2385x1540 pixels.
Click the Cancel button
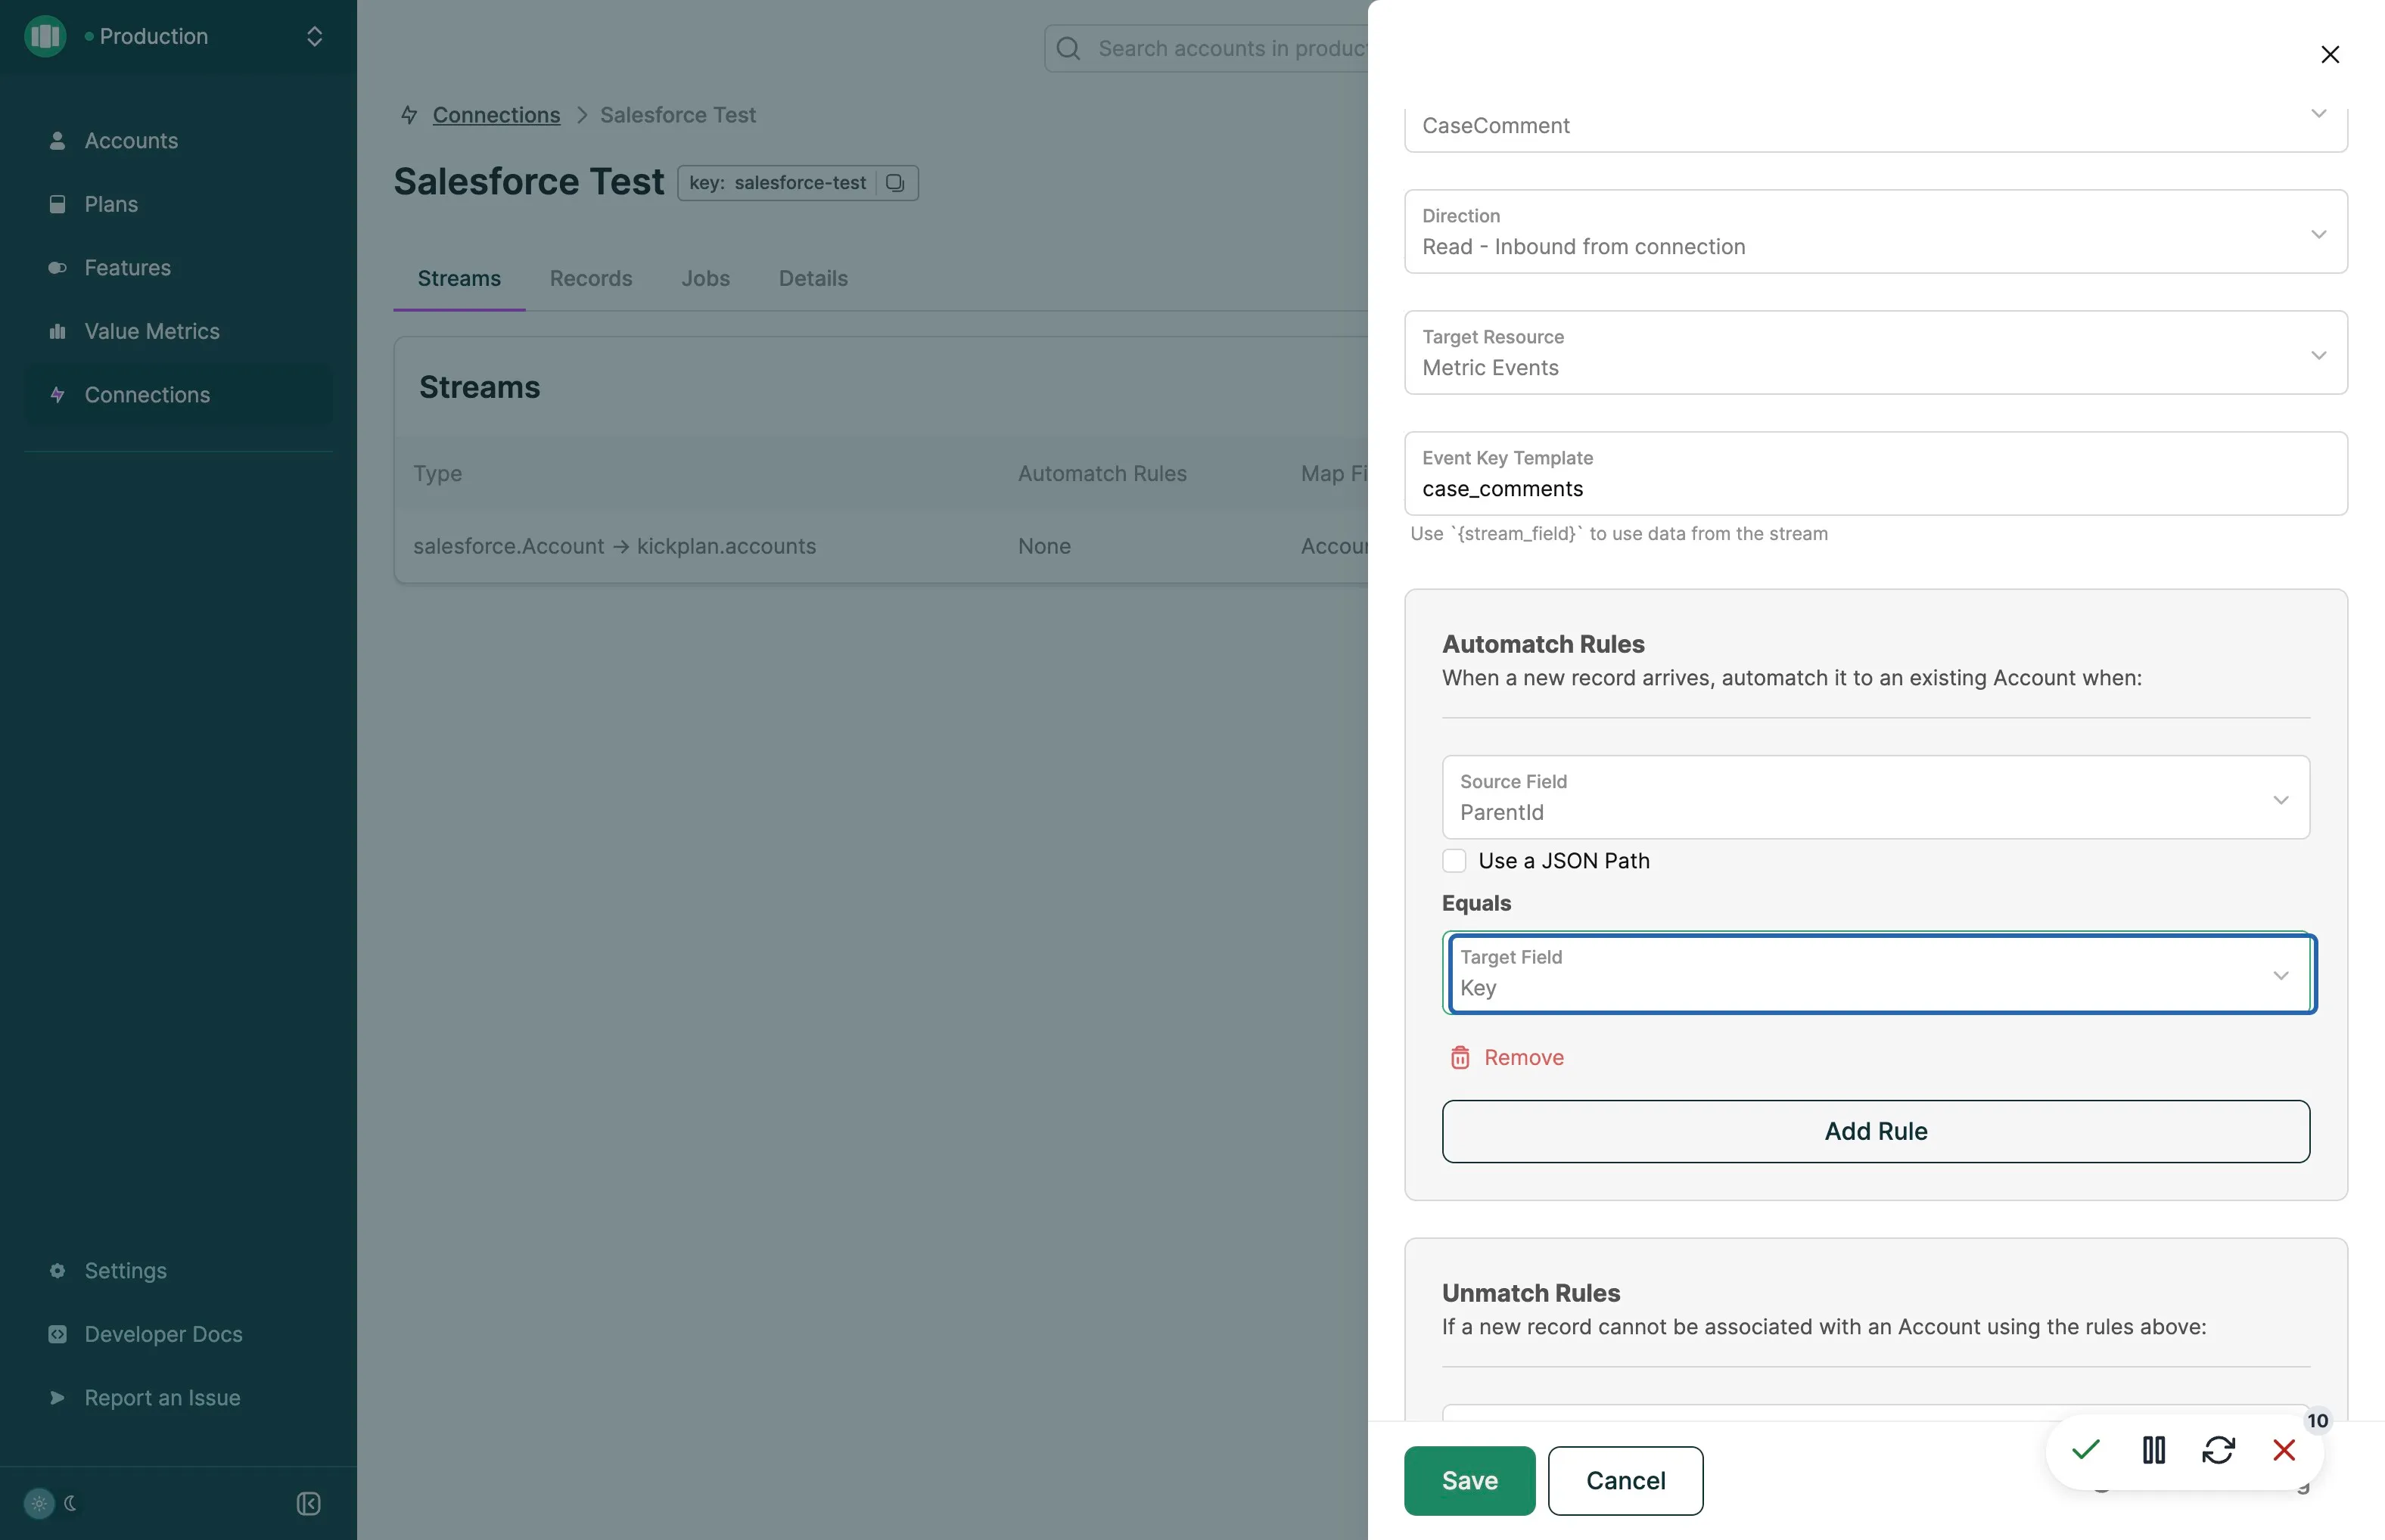[1625, 1481]
